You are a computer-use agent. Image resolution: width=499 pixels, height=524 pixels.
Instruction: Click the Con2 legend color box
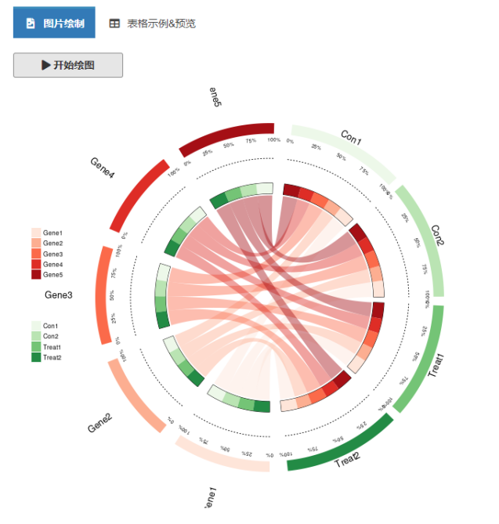(x=36, y=336)
